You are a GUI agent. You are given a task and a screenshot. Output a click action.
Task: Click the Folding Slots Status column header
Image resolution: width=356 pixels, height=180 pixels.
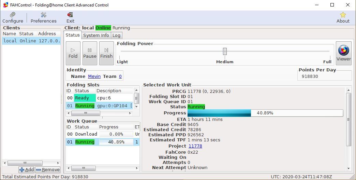[x=85, y=91]
